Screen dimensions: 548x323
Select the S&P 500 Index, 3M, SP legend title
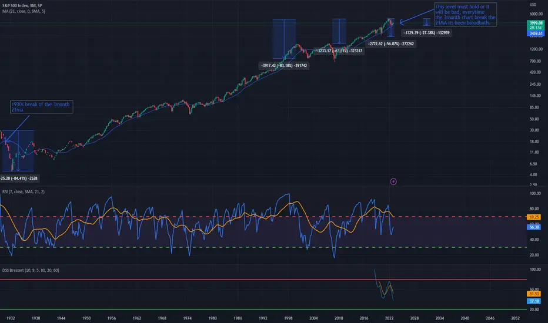(22, 6)
